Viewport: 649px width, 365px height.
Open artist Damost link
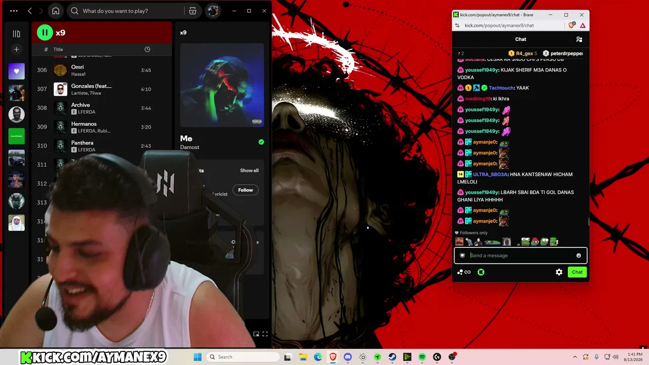pos(190,147)
